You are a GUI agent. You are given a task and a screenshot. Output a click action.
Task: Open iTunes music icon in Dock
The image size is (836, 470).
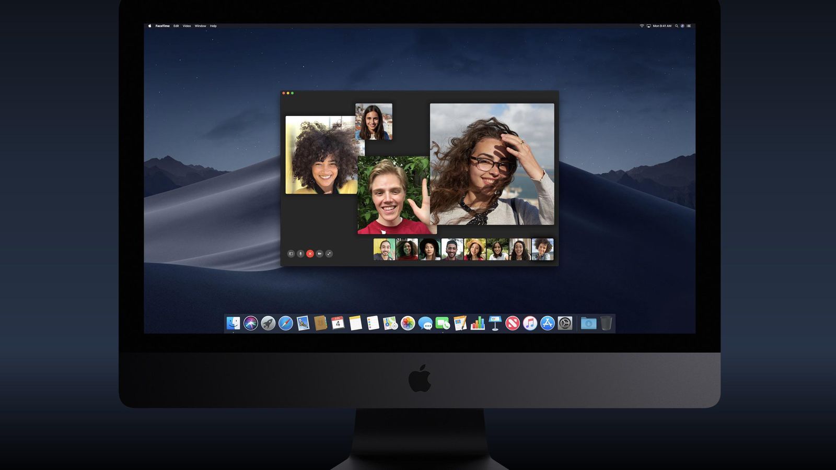tap(530, 323)
